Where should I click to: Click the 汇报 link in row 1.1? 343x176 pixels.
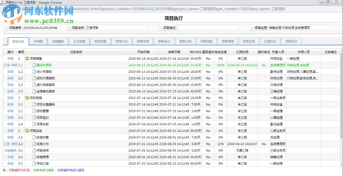7,65
